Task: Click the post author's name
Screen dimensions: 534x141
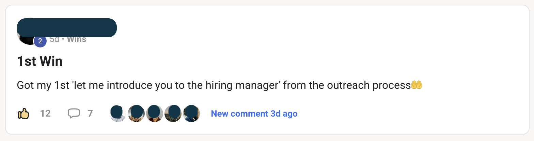Action: coord(67,28)
